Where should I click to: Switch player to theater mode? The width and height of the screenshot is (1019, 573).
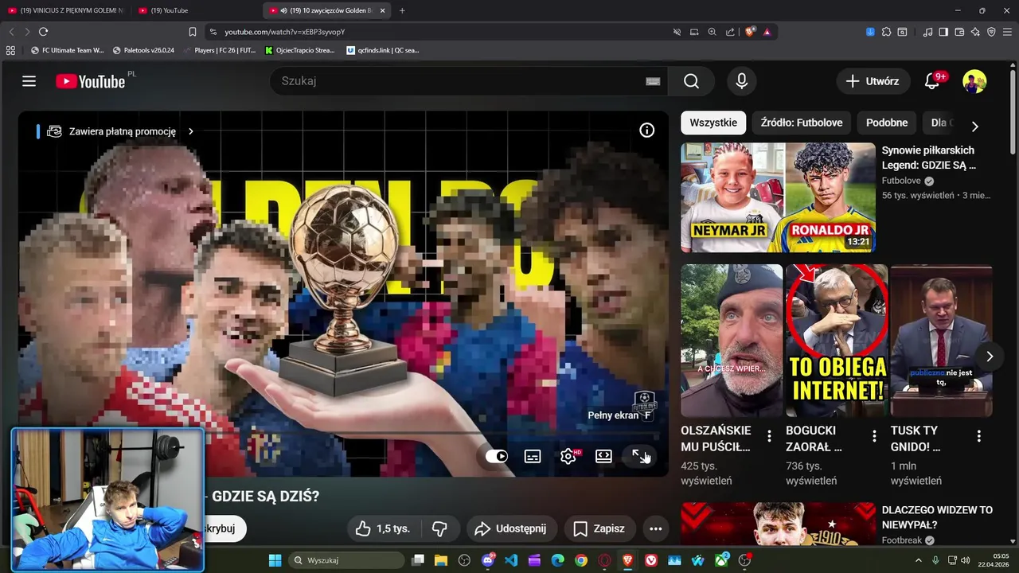tap(603, 456)
